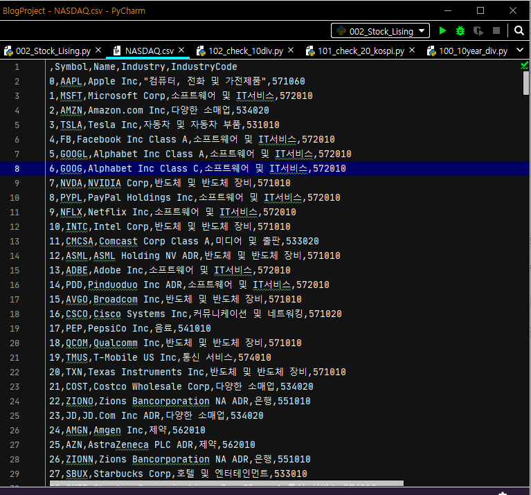
Task: Click the MSFT Microsoft Corp row
Action: 181,96
